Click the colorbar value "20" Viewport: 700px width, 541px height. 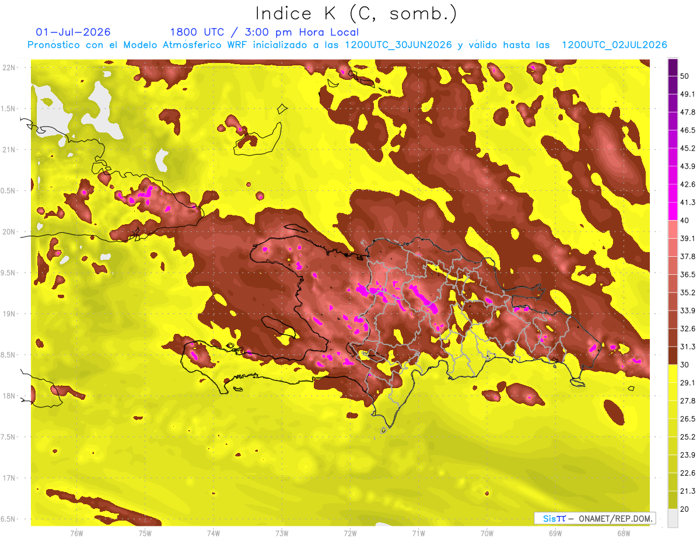coord(685,509)
